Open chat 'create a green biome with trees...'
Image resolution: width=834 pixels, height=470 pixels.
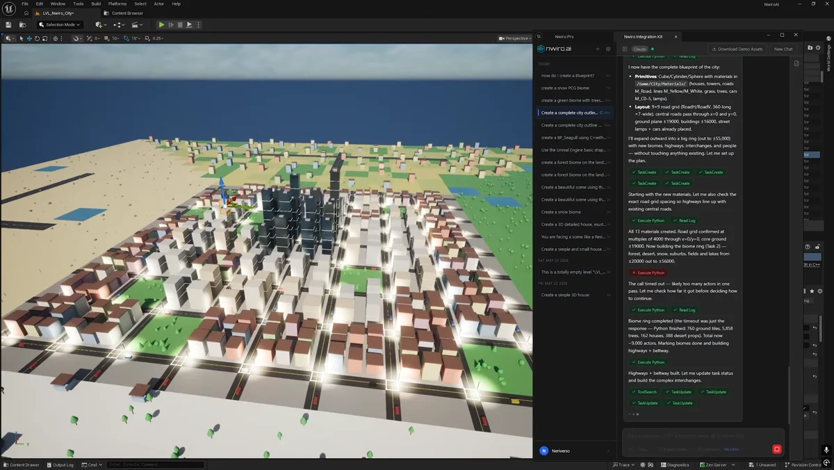tap(575, 100)
